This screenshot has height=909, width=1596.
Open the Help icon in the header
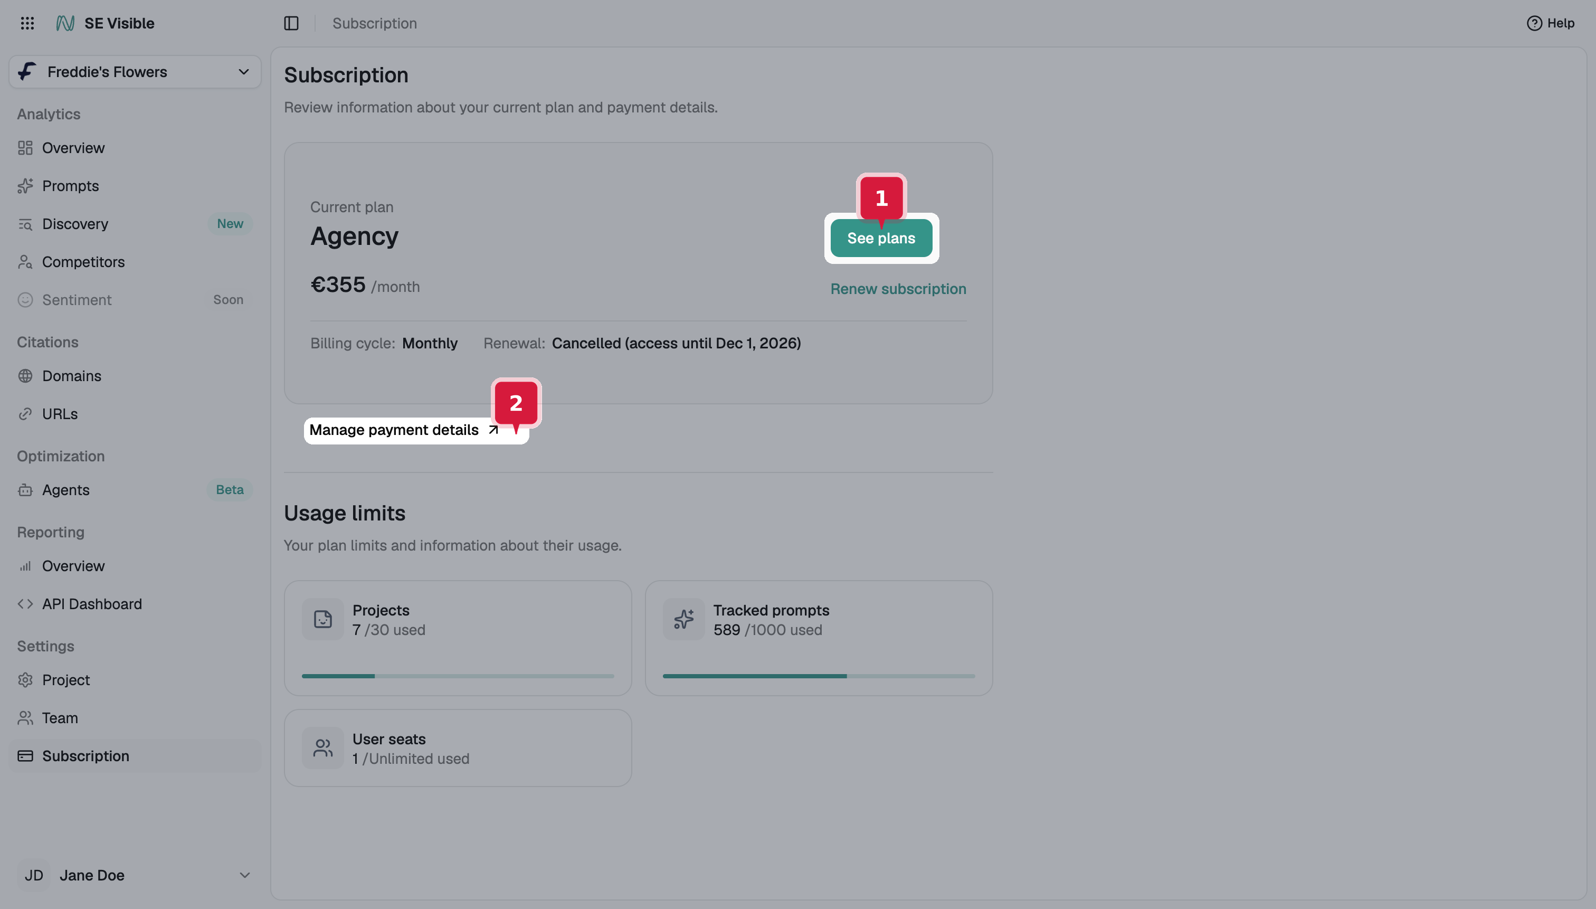coord(1534,23)
